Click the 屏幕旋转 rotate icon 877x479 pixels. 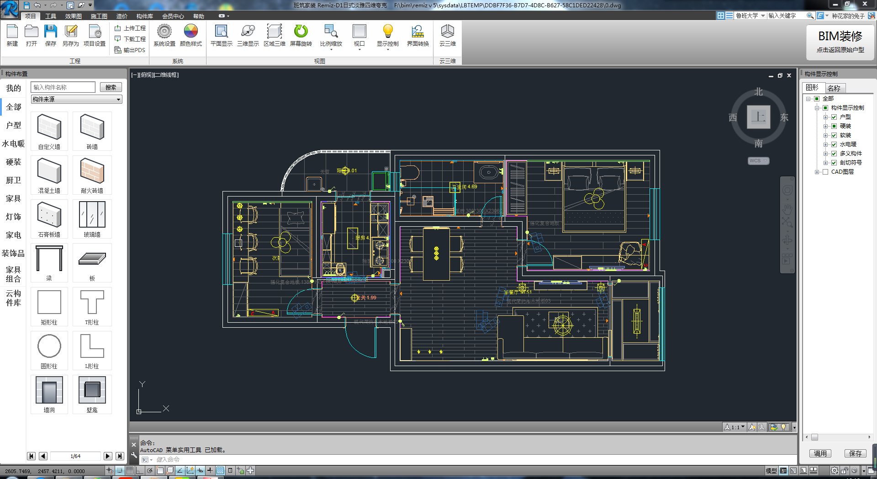click(x=301, y=35)
